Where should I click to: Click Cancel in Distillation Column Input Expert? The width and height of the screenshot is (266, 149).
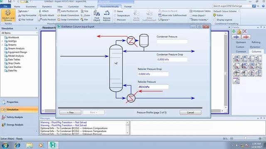point(190,112)
